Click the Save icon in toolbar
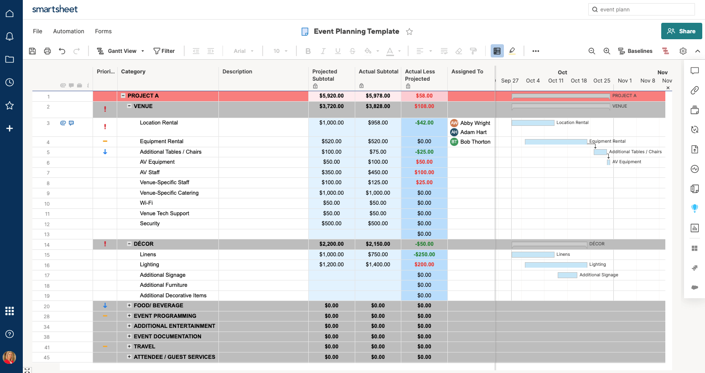705x373 pixels. [x=32, y=51]
